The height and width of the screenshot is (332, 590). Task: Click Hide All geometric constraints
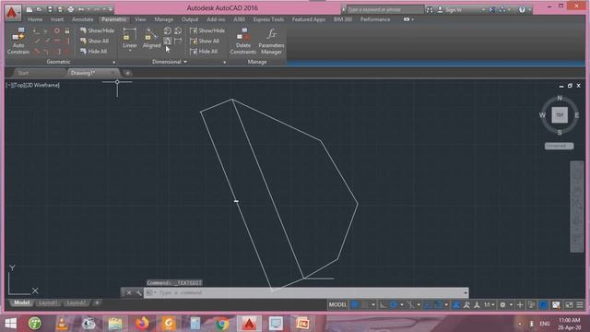pyautogui.click(x=93, y=52)
